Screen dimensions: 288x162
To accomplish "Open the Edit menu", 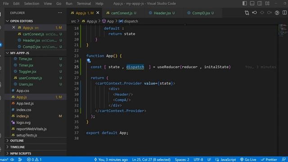I will coord(16,4).
